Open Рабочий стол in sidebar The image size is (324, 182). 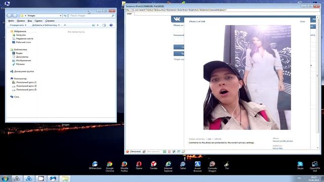23,42
